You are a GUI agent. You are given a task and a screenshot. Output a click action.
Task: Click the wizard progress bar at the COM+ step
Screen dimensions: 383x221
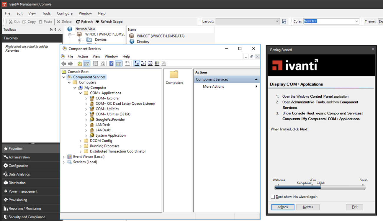(321, 187)
